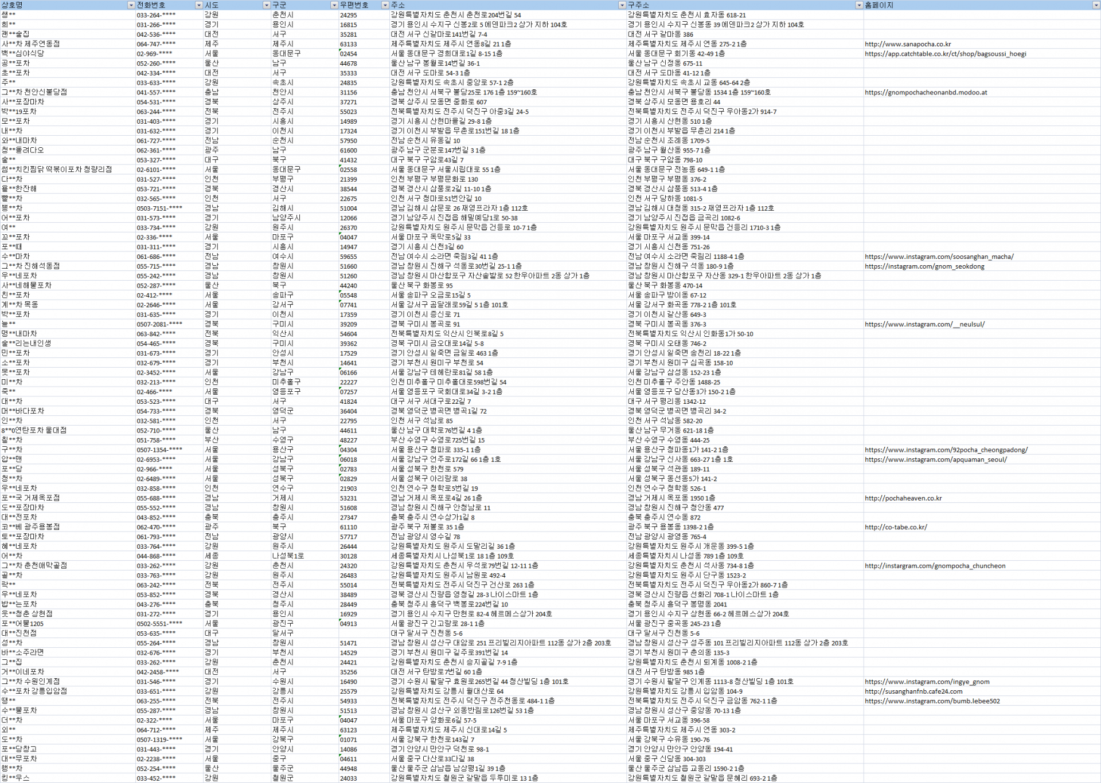1101x783 pixels.
Task: Open the 구군 column filter dropdown
Action: [x=334, y=5]
